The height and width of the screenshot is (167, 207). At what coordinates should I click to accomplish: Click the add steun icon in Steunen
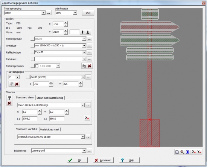(x=9, y=98)
